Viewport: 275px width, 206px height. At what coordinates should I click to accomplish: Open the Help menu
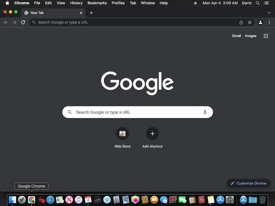click(164, 3)
